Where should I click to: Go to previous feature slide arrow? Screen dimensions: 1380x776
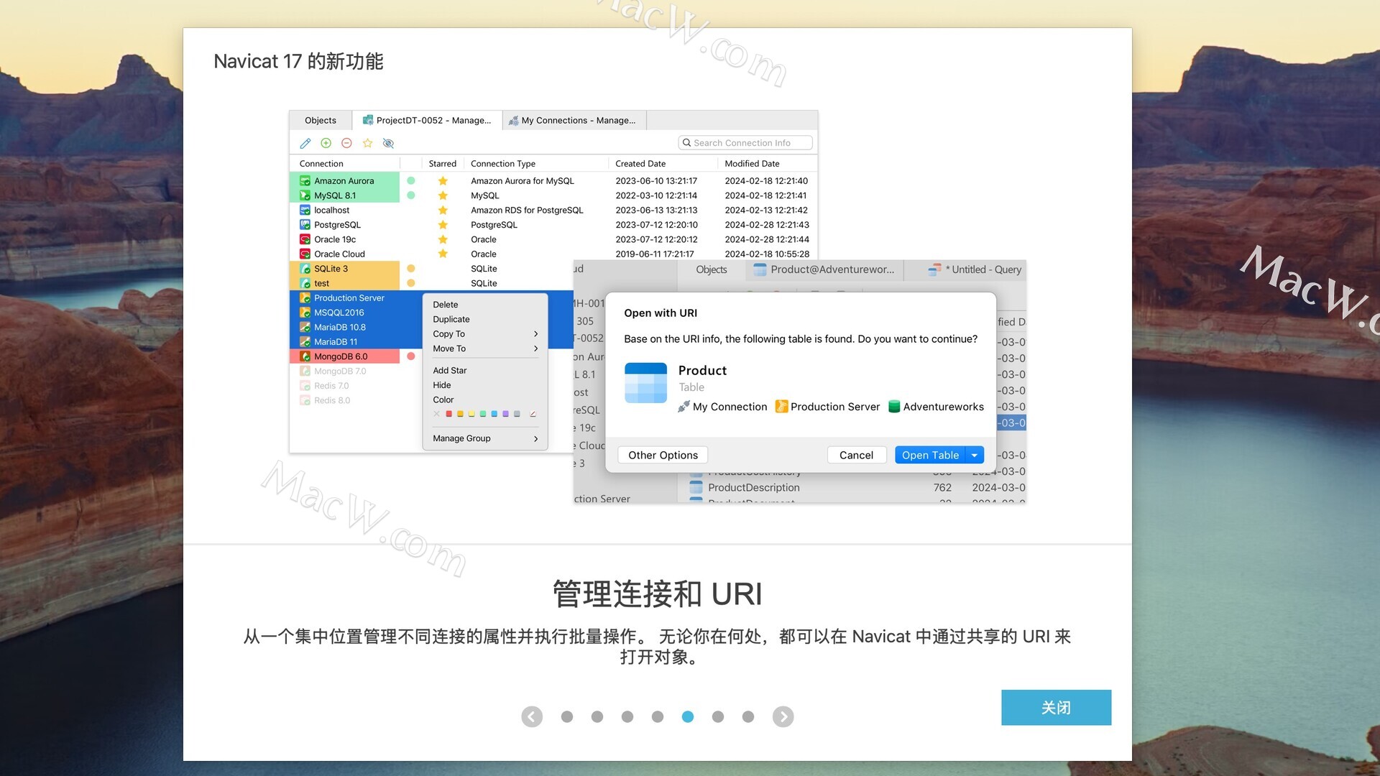click(x=532, y=716)
